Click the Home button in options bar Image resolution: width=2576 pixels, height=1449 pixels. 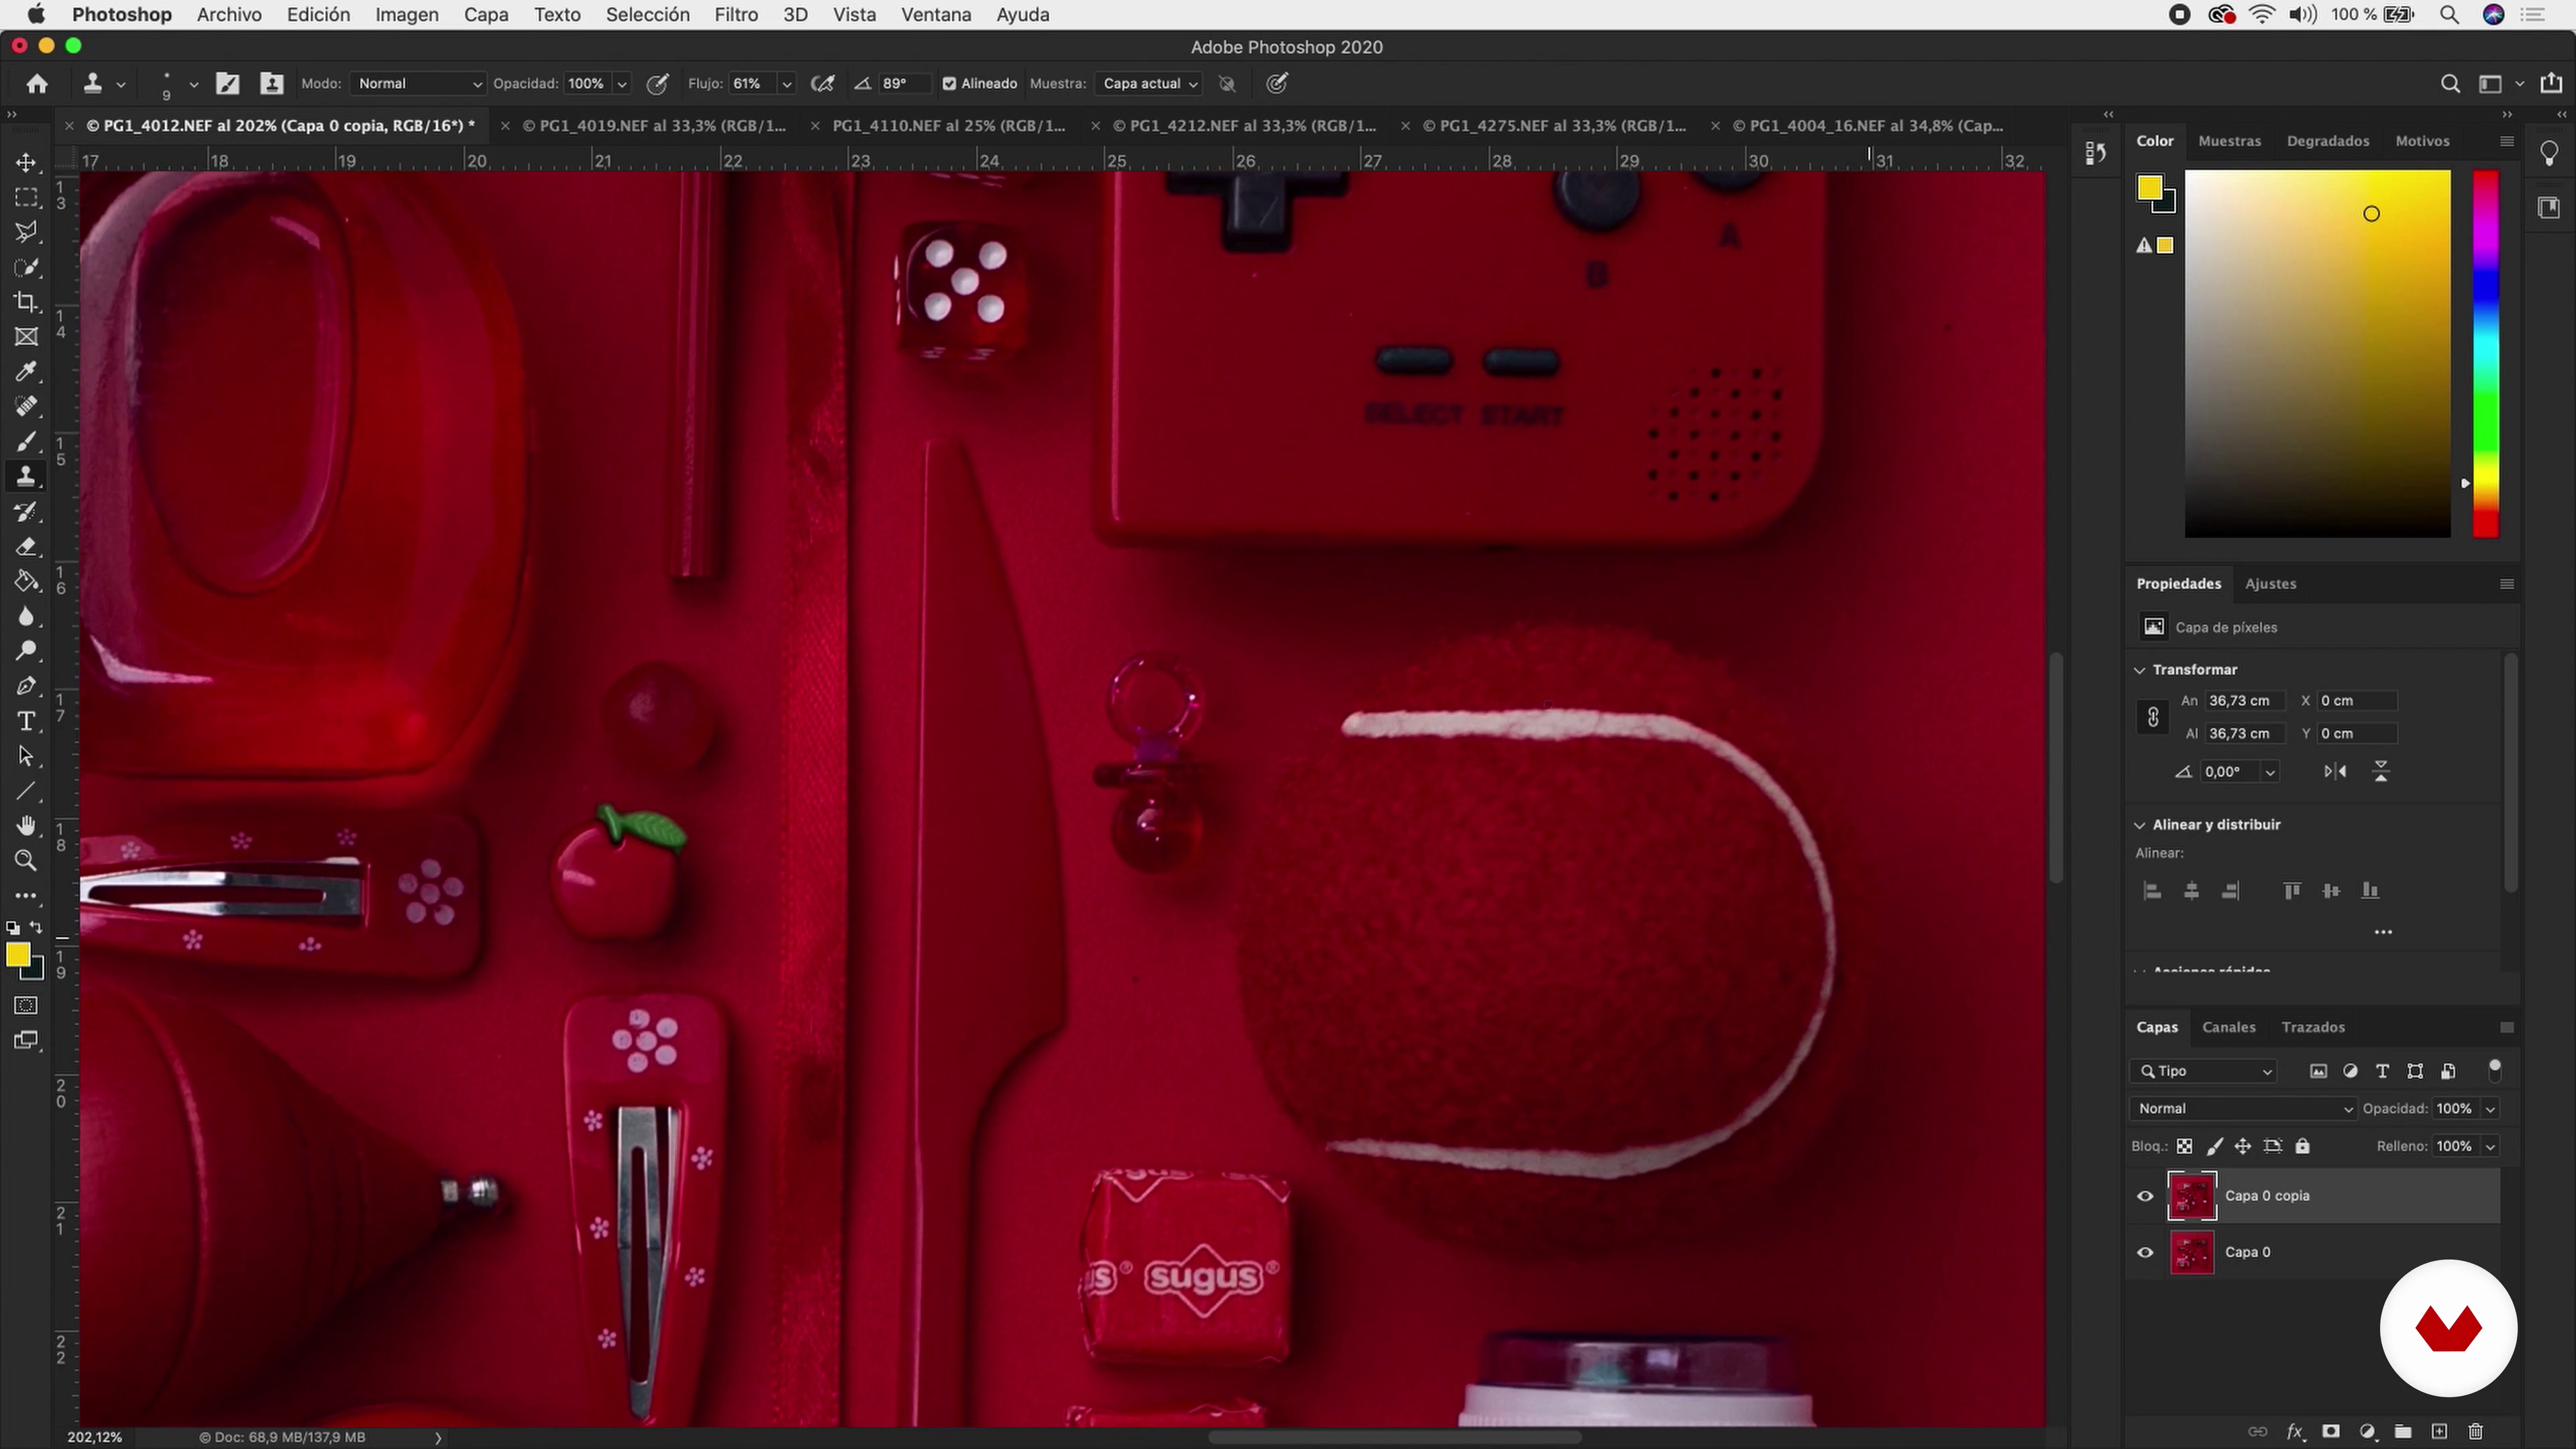point(37,84)
